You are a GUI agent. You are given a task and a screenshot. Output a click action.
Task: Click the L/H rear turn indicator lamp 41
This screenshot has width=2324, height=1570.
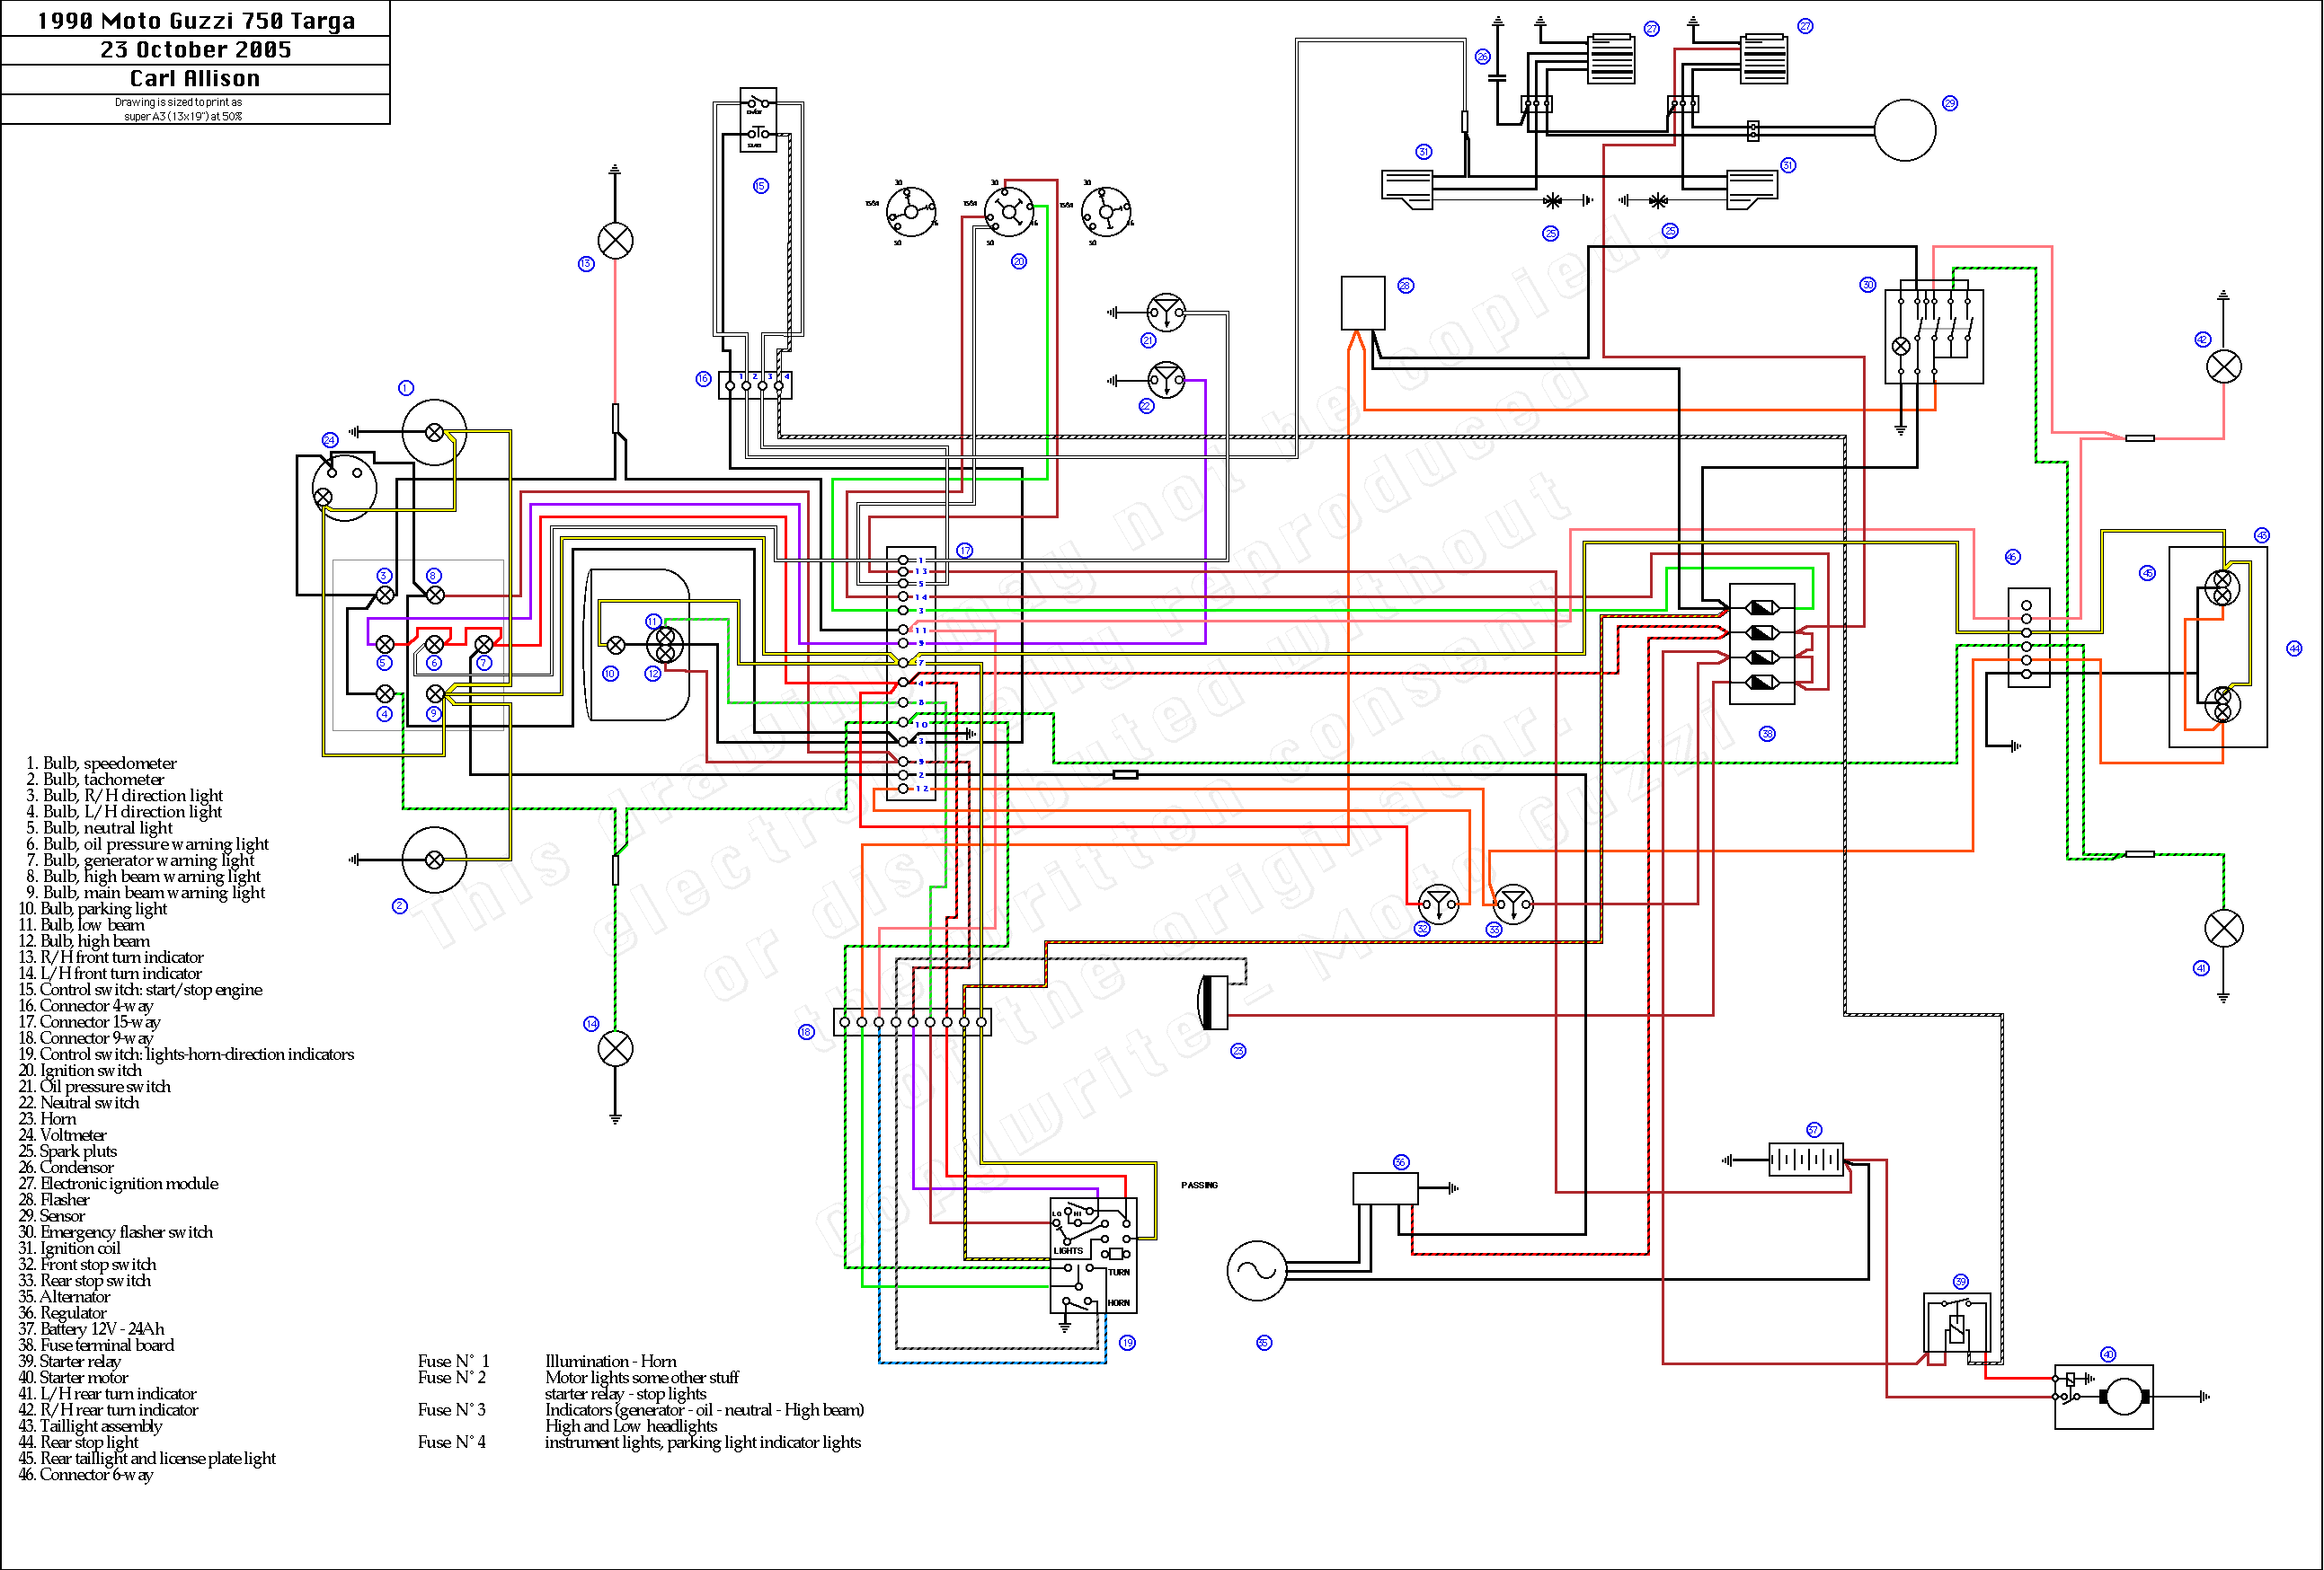click(x=2224, y=929)
